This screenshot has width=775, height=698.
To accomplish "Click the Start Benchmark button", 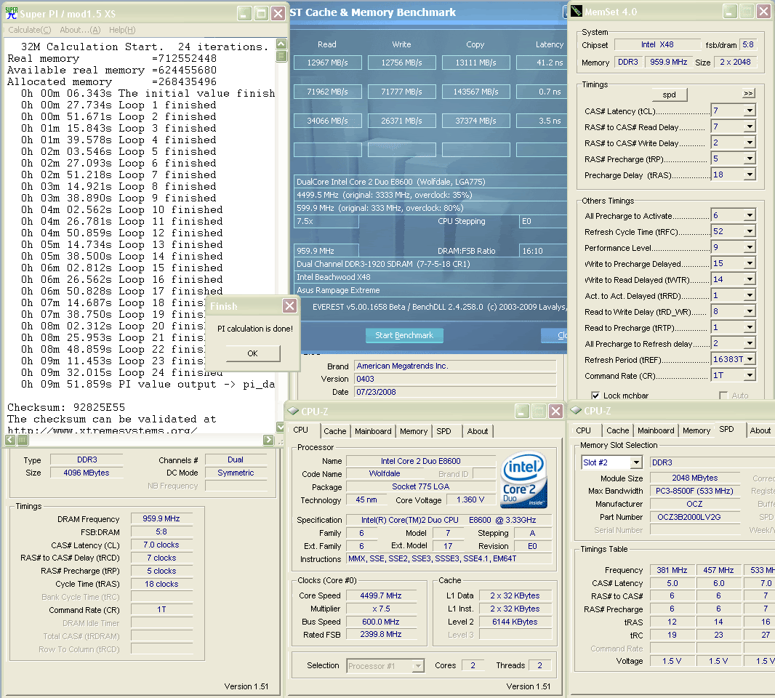I will click(x=404, y=335).
